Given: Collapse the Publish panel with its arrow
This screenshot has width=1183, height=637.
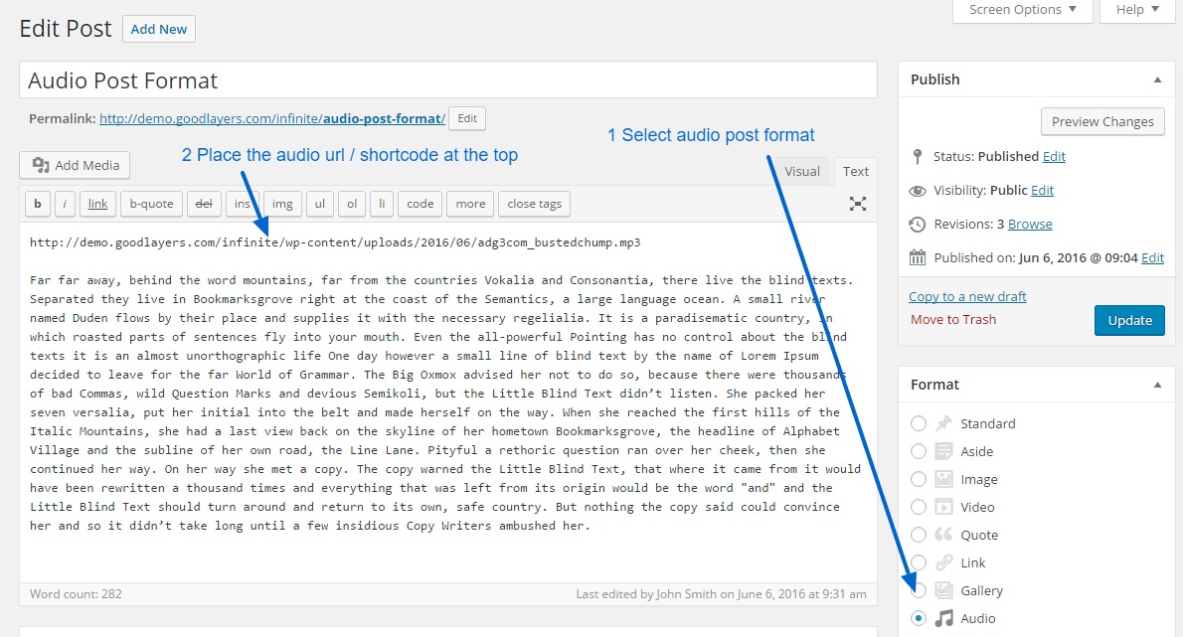Looking at the screenshot, I should (x=1157, y=80).
